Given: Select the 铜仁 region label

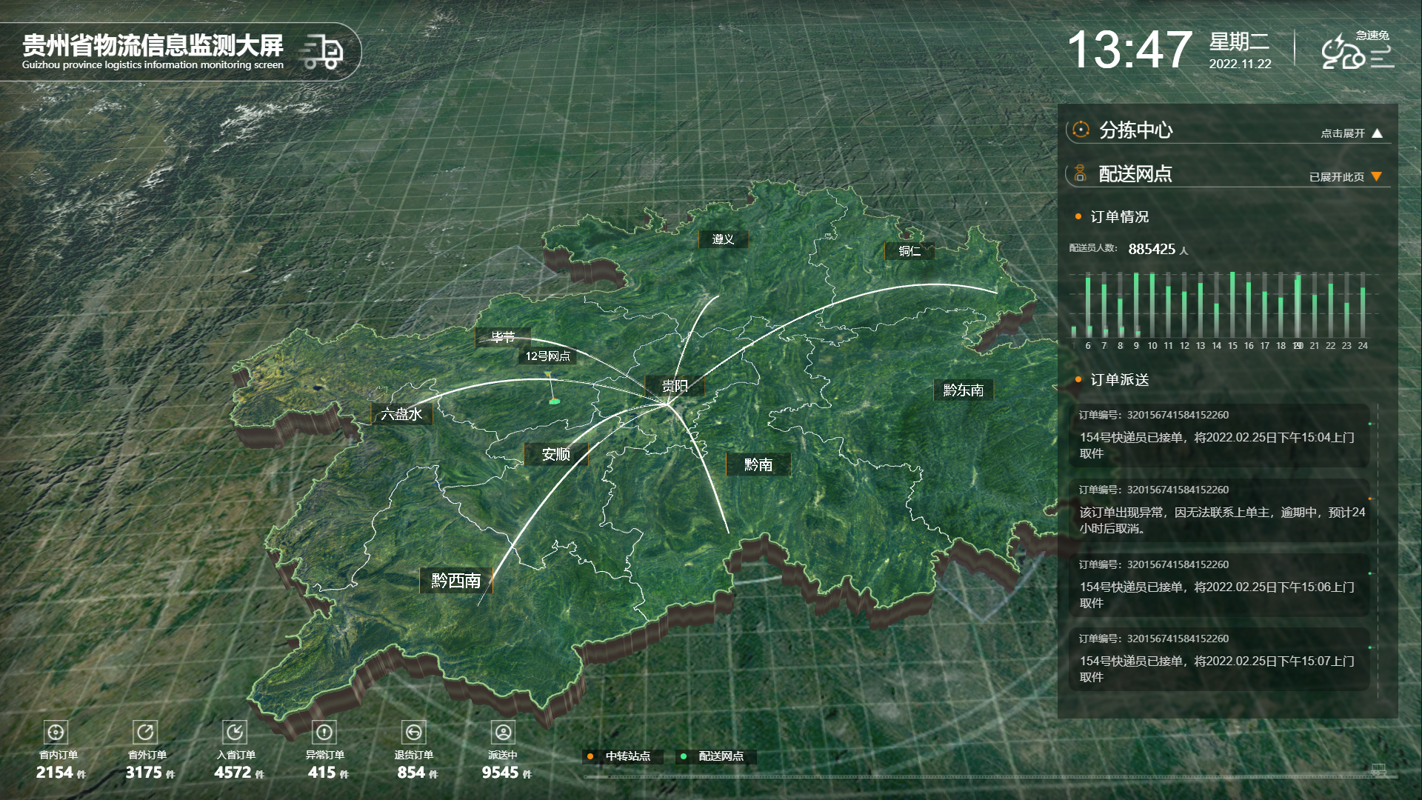Looking at the screenshot, I should [910, 251].
